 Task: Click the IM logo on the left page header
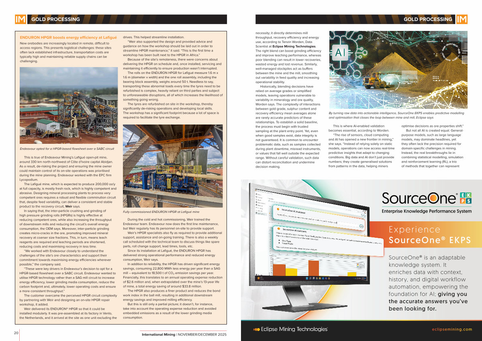20,19
